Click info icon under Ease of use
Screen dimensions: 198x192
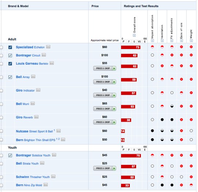tap(181, 41)
